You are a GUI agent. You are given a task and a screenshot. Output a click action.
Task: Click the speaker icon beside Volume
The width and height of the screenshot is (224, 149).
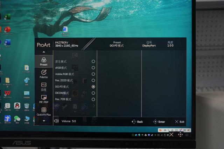click(x=56, y=121)
